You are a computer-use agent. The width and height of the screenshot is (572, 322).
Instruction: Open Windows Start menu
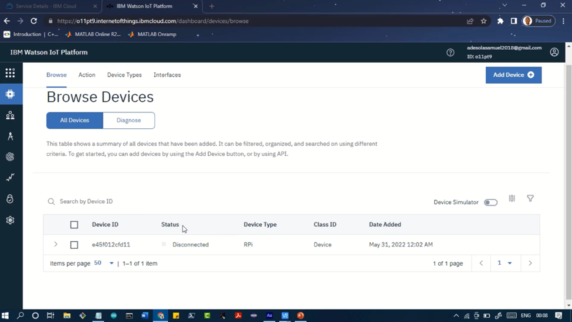point(5,316)
